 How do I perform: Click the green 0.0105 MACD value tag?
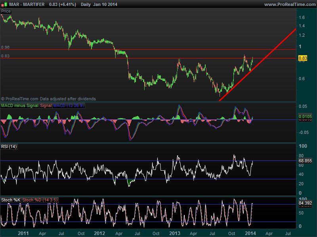pos(305,117)
